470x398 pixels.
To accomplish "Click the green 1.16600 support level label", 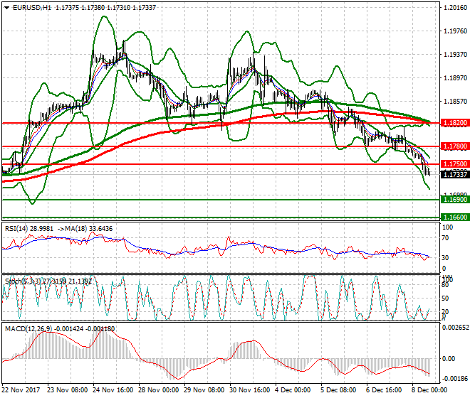I will tap(455, 217).
